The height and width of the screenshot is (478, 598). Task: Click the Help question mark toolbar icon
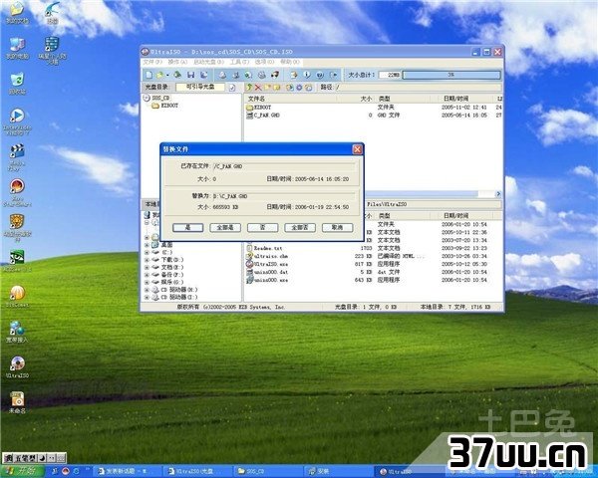click(320, 75)
